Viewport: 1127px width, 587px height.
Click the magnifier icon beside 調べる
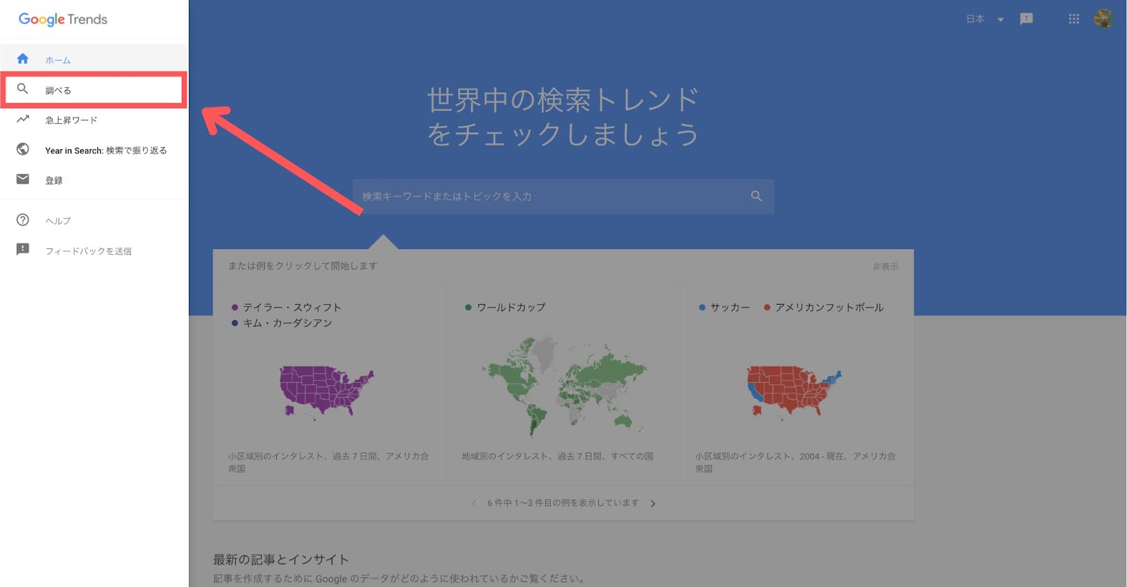[x=23, y=89]
